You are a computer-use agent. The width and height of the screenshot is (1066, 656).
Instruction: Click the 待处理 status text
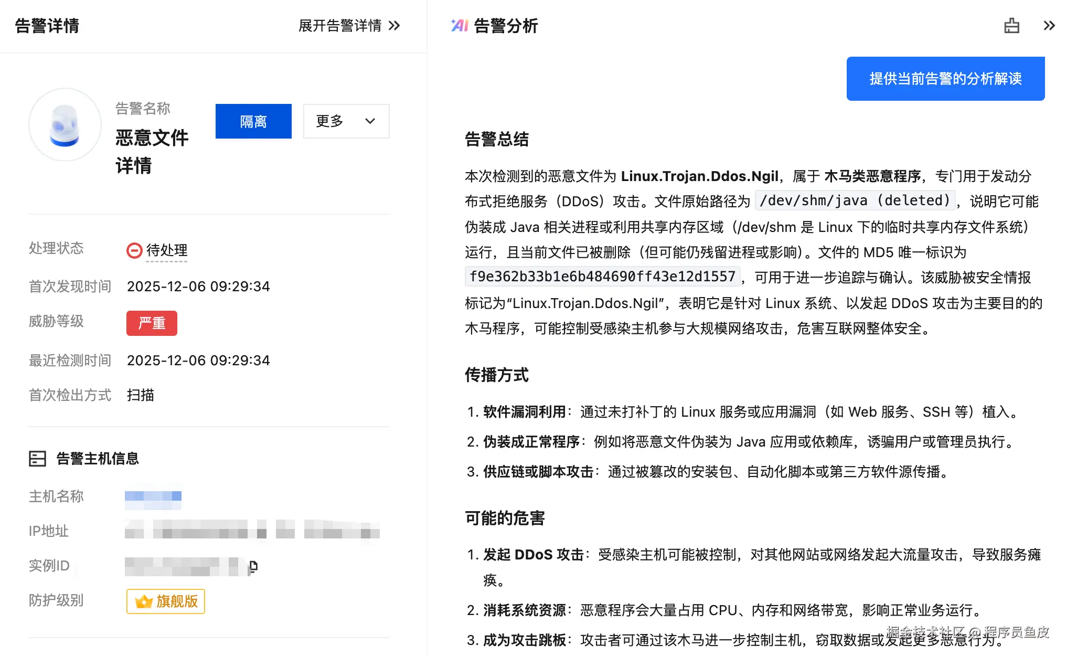pos(167,250)
